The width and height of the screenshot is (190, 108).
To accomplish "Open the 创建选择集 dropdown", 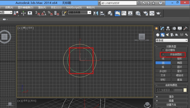I will point(79,13).
